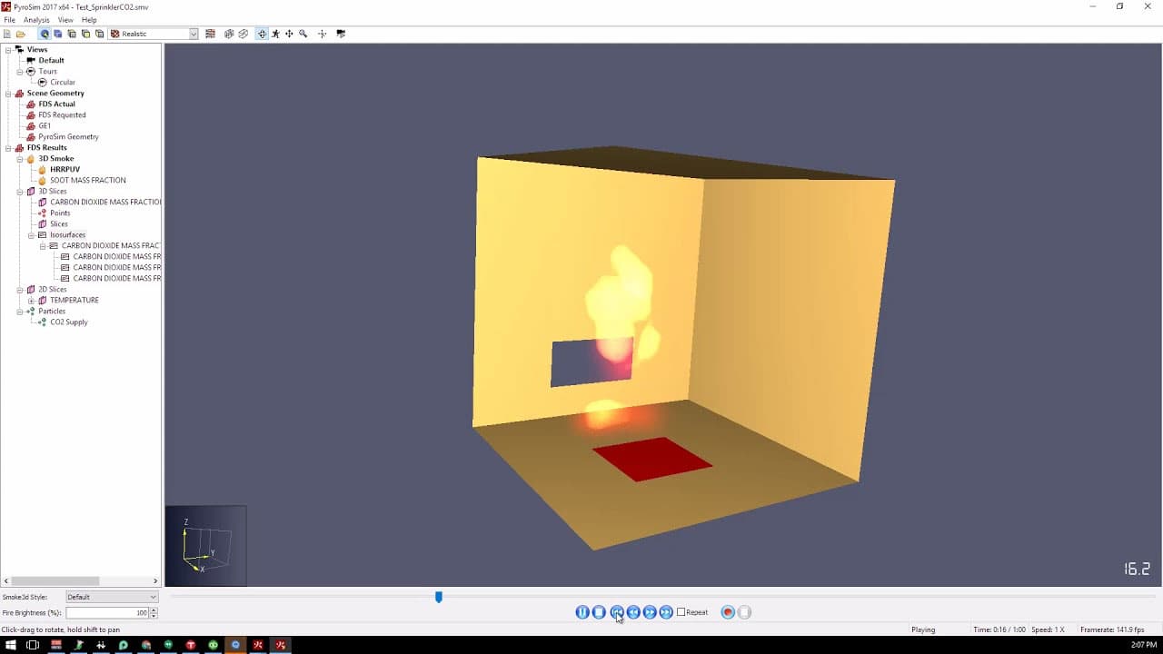
Task: Step backward one frame in playback
Action: pyautogui.click(x=632, y=611)
